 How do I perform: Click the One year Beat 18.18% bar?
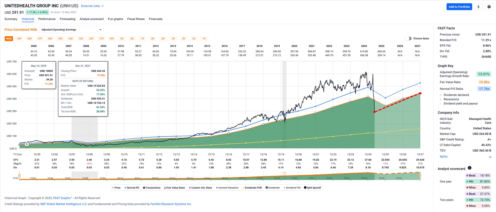(x=478, y=175)
